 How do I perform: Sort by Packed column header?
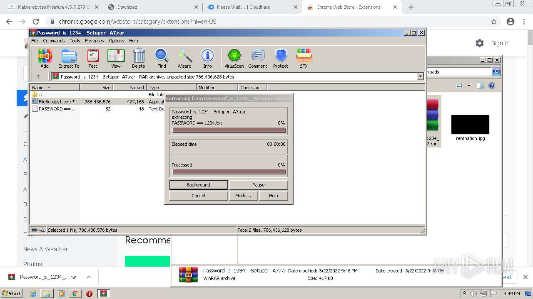coord(130,88)
